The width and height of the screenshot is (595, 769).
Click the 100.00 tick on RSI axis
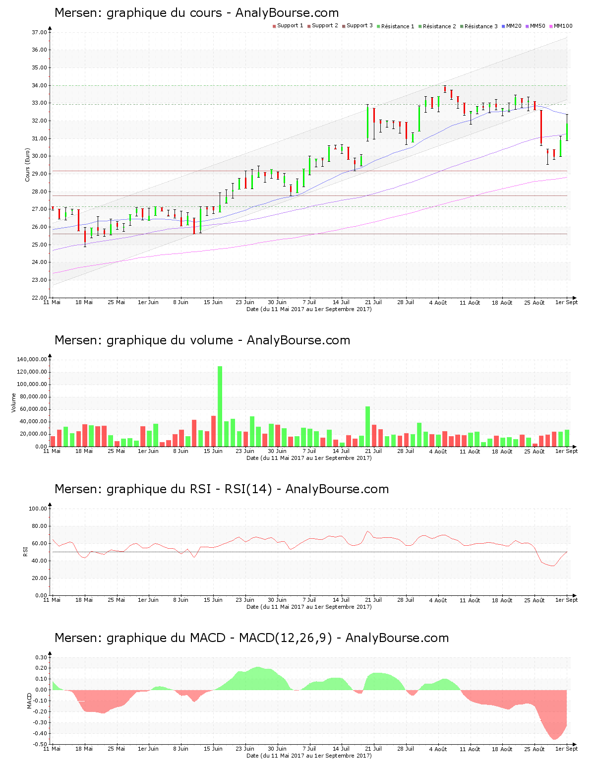(x=38, y=509)
